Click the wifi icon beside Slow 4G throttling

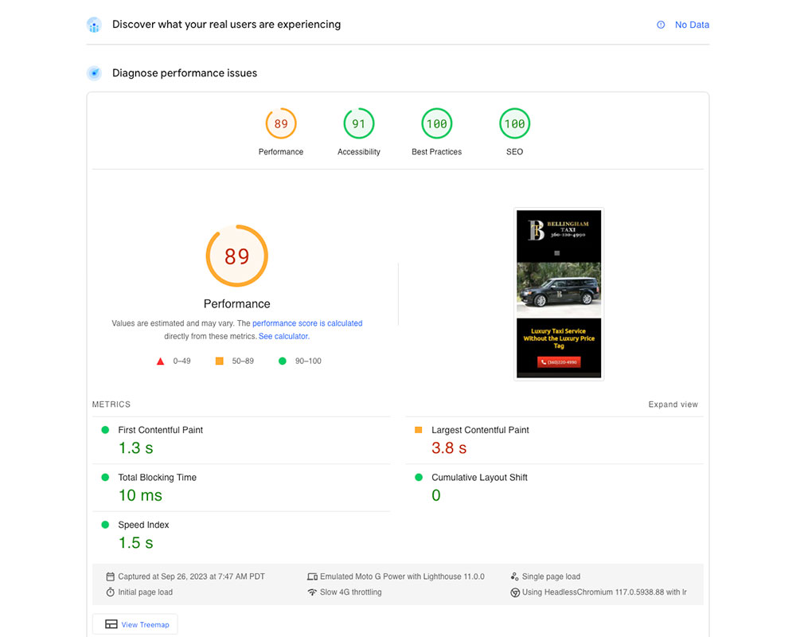coord(312,592)
